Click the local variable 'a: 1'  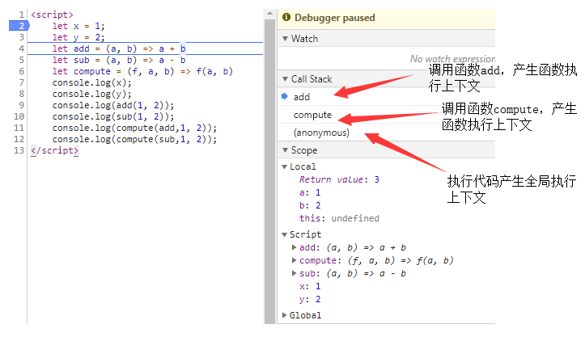coord(310,192)
